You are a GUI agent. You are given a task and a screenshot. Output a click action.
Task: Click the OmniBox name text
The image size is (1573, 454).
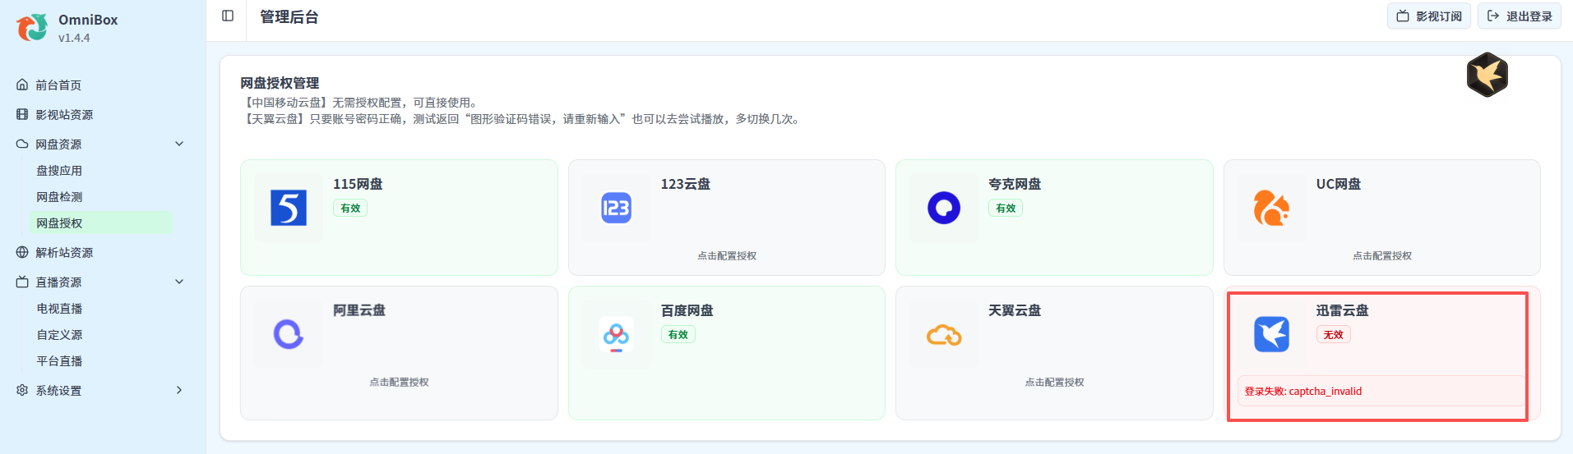(x=88, y=20)
